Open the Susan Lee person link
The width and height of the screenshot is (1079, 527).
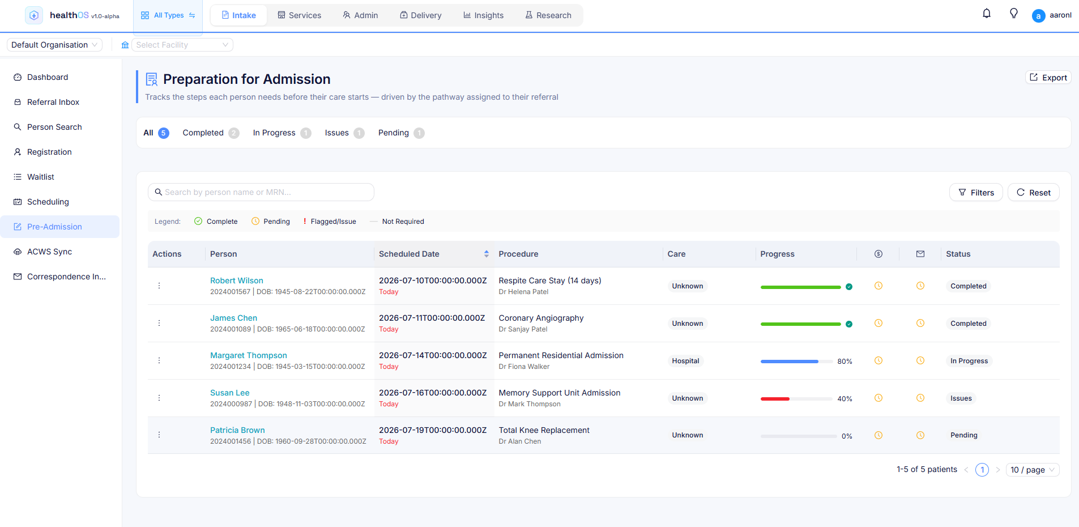point(230,393)
